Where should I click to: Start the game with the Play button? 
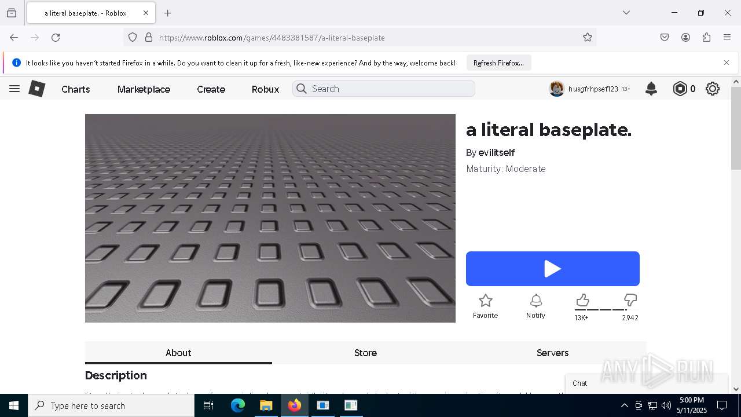(553, 269)
